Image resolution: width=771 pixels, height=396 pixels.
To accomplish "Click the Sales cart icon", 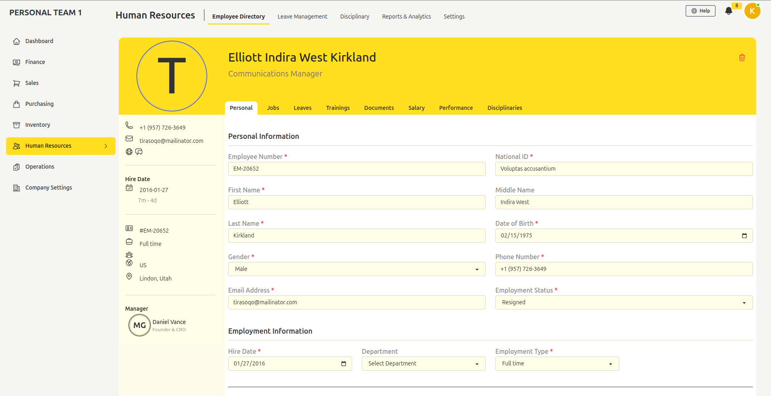I will pyautogui.click(x=16, y=83).
